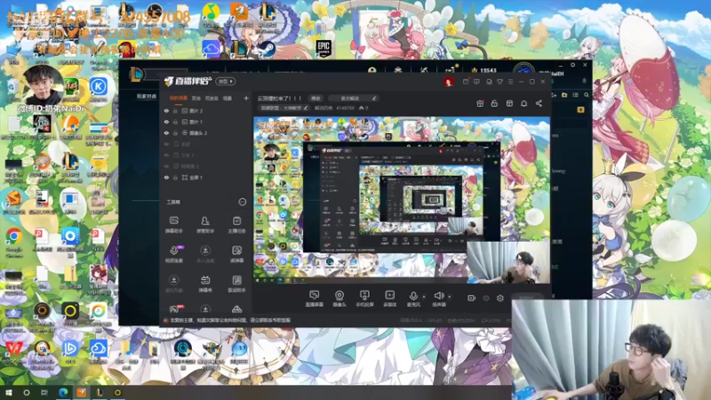Viewport: 711px width, 400px height.
Task: Click the Epic Games desktop shortcut
Action: click(x=324, y=48)
